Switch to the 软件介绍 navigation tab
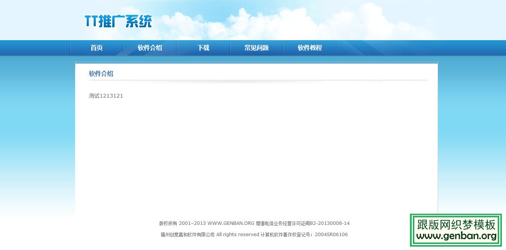Image resolution: width=506 pixels, height=250 pixels. pos(150,48)
